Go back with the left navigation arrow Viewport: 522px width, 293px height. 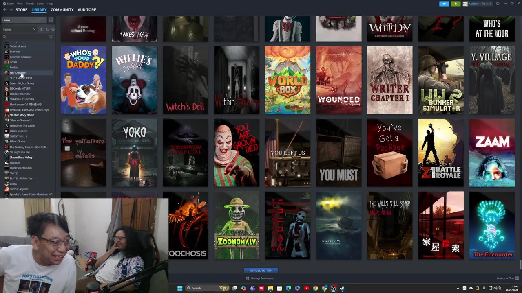coord(5,10)
